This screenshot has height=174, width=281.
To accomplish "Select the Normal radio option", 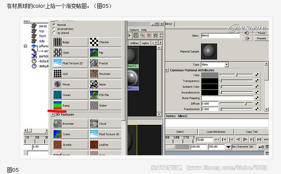I will (x=54, y=25).
